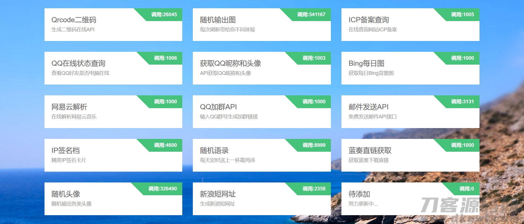This screenshot has height=224, width=524.
Task: Open 获取QQ昵称和头像 API card
Action: (x=261, y=68)
